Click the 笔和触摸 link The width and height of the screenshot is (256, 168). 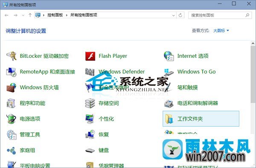(x=188, y=88)
